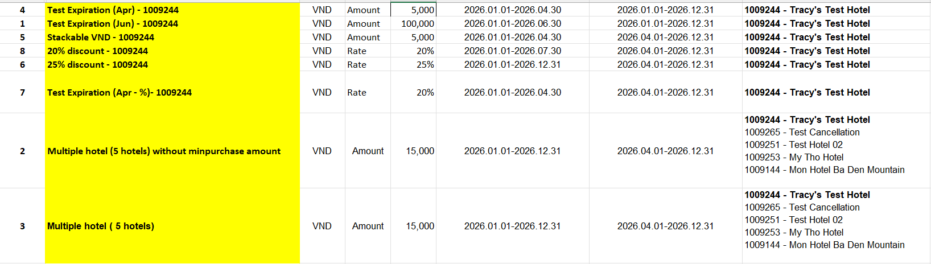Select the 'Rate' type cell for 25% discount
Screen dimensions: 931x264
[357, 65]
